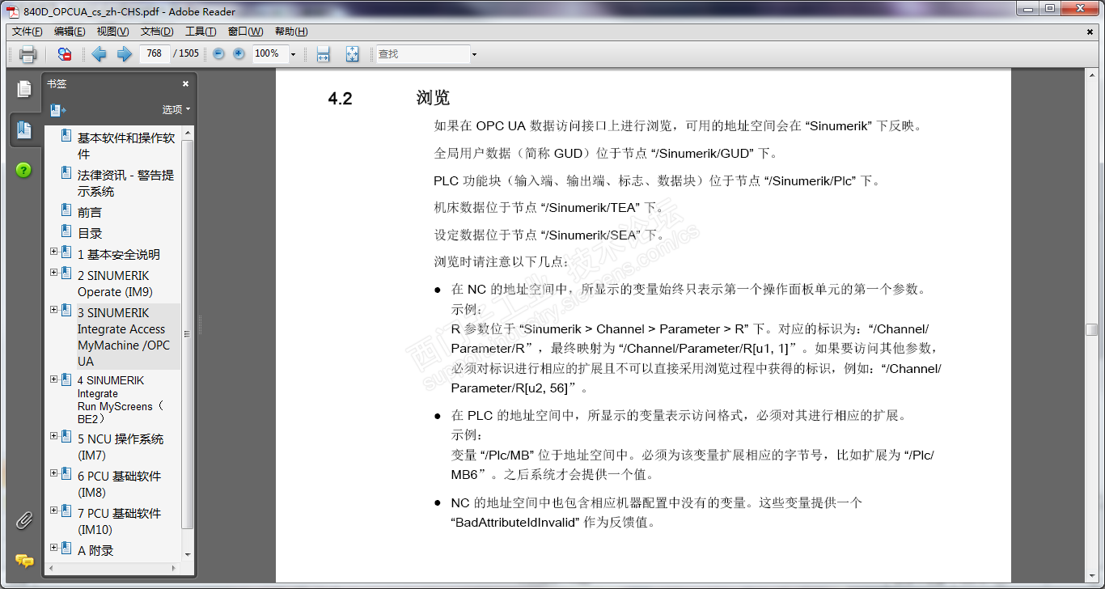Click the 查找 search text field
Screen dimensions: 1105x589
(422, 54)
